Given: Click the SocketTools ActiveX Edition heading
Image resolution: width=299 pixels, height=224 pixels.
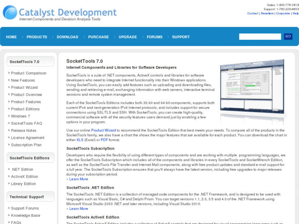Looking at the screenshot, I should pyautogui.click(x=93, y=217).
